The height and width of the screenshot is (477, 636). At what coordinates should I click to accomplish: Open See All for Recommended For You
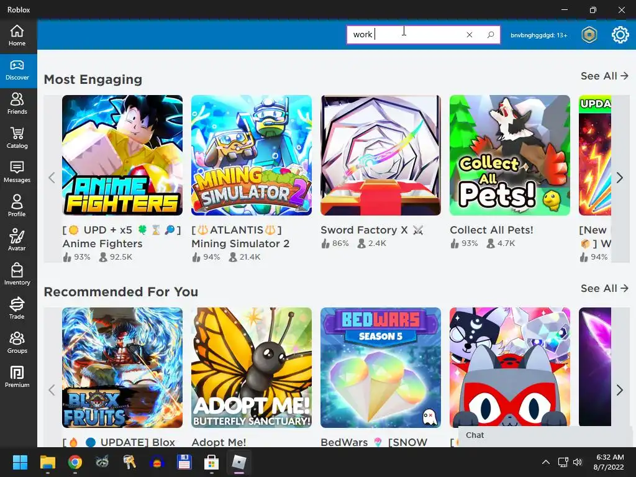click(604, 288)
